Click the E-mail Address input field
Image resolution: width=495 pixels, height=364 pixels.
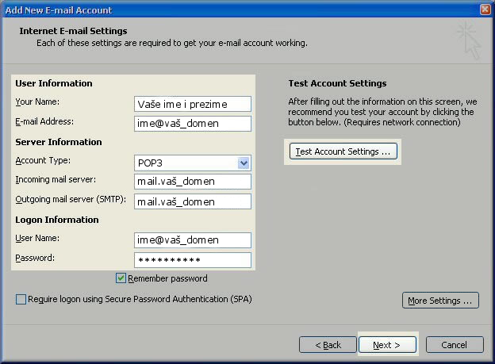coord(193,124)
